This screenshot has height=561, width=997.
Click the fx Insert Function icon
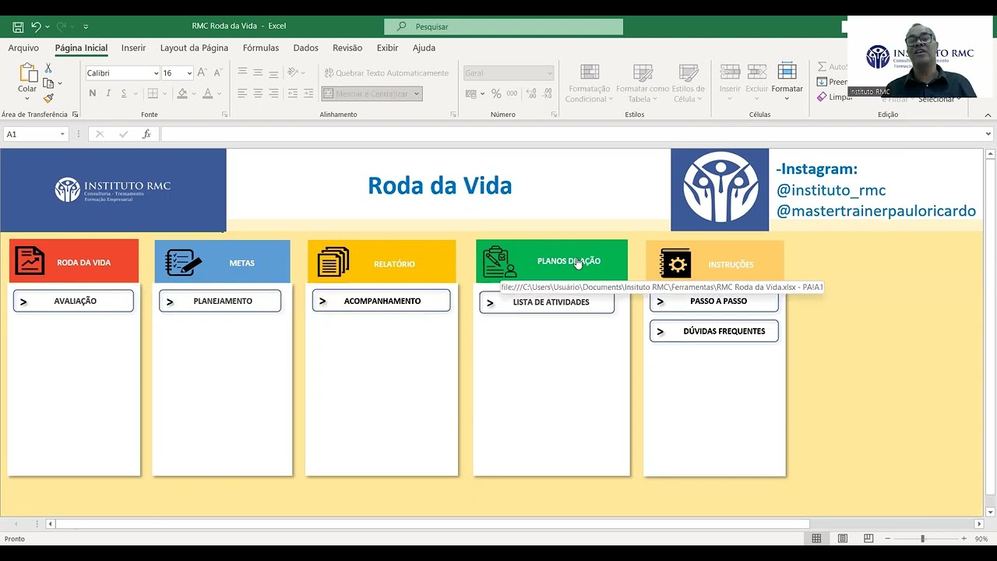[146, 134]
